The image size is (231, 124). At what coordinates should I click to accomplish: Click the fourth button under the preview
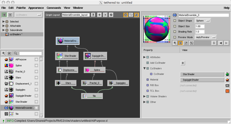pyautogui.click(x=191, y=43)
